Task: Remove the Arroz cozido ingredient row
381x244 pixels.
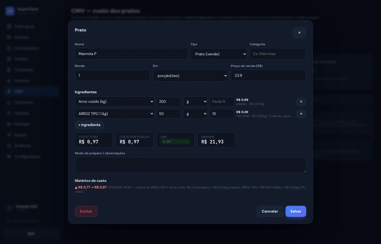Action: [301, 102]
